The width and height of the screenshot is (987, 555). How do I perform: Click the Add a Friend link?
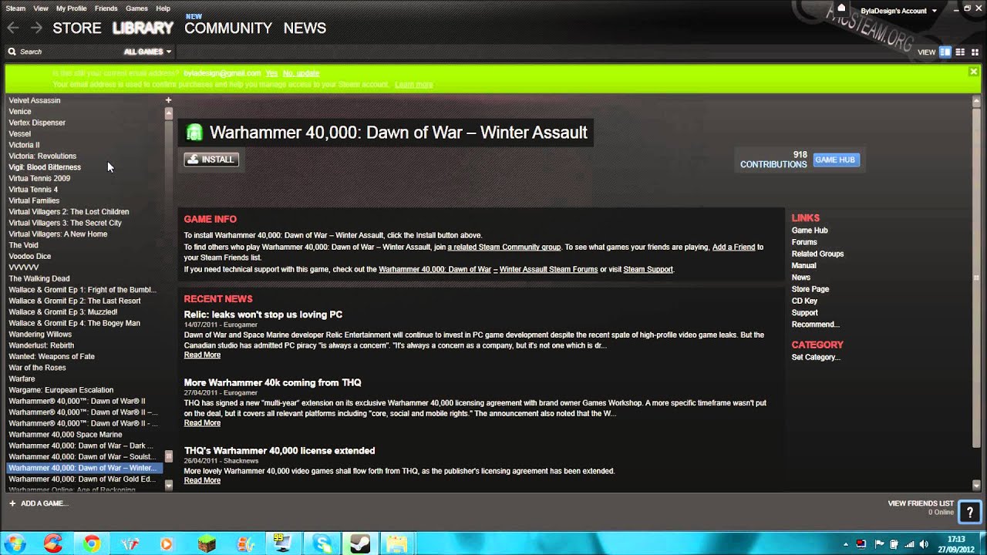point(733,247)
